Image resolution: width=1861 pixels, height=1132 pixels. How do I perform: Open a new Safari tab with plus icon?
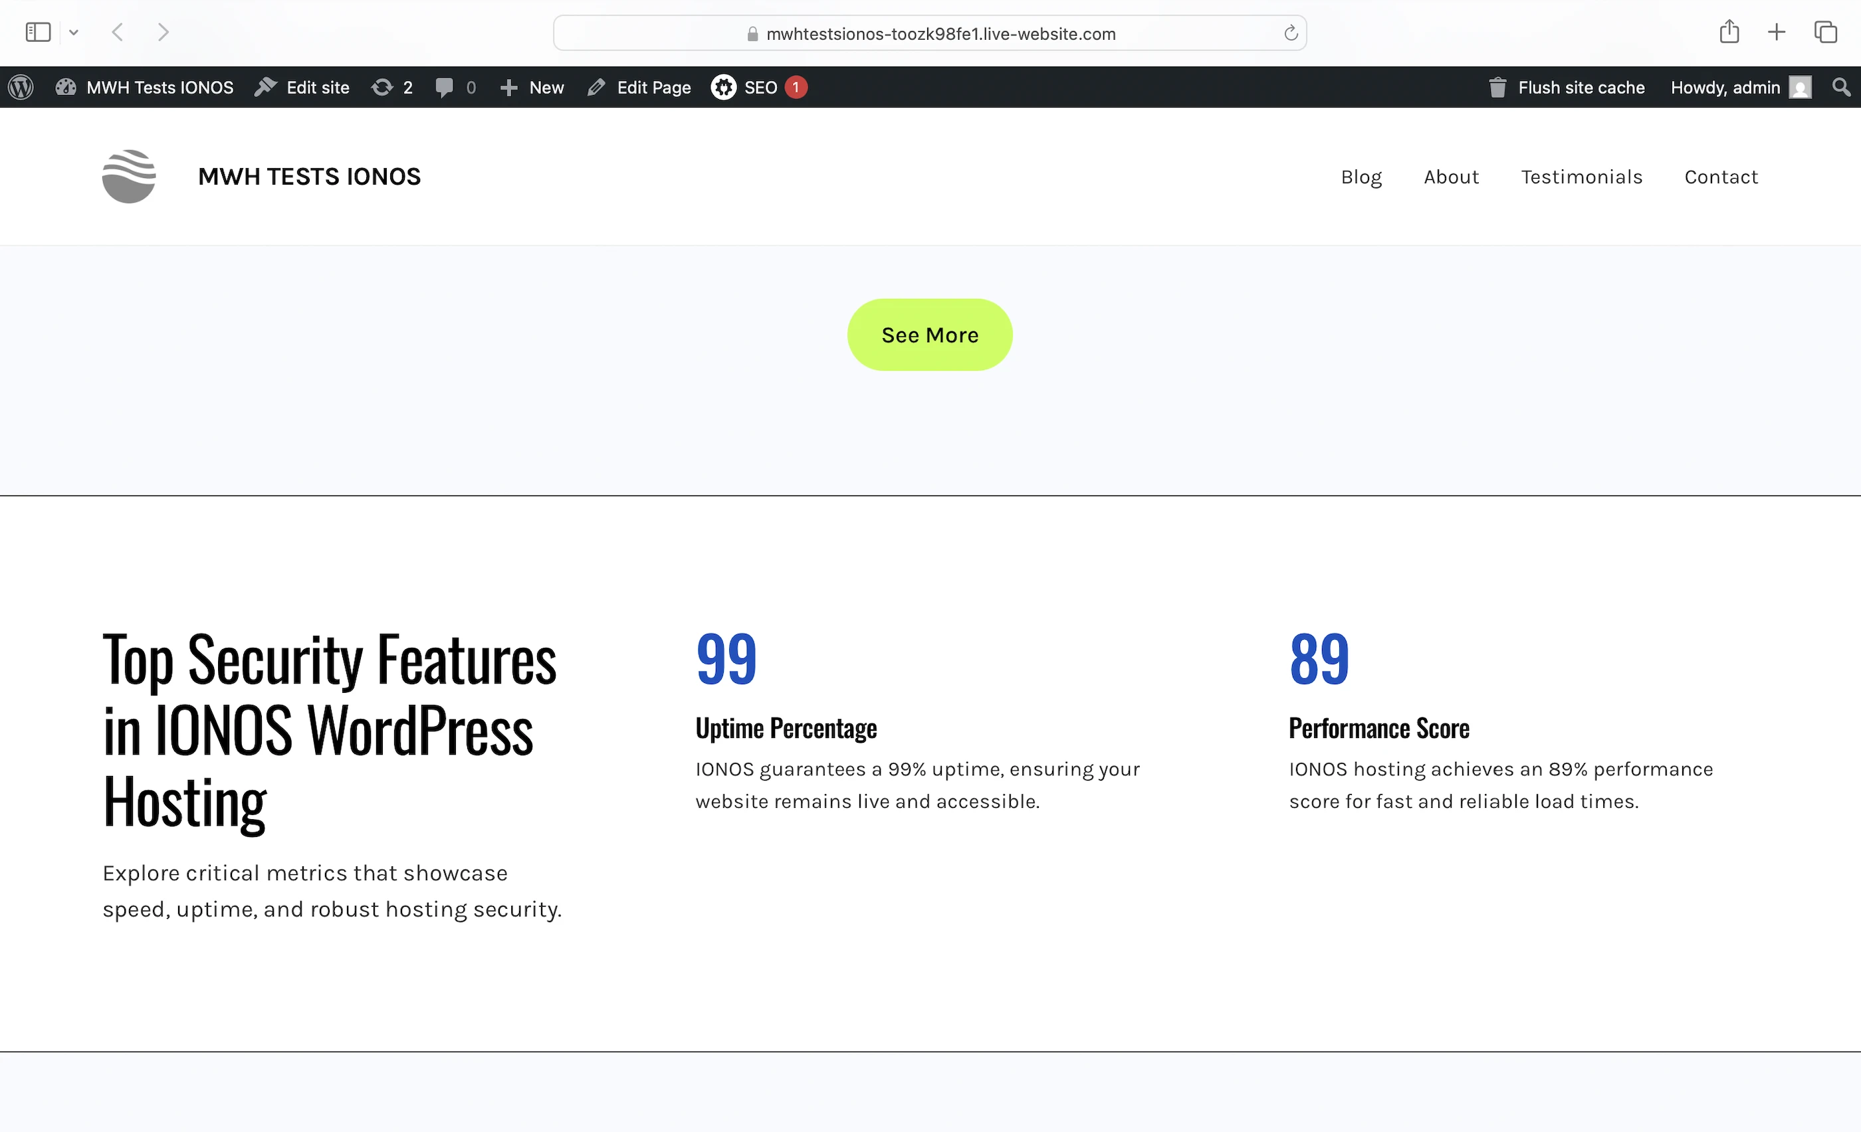(1777, 33)
